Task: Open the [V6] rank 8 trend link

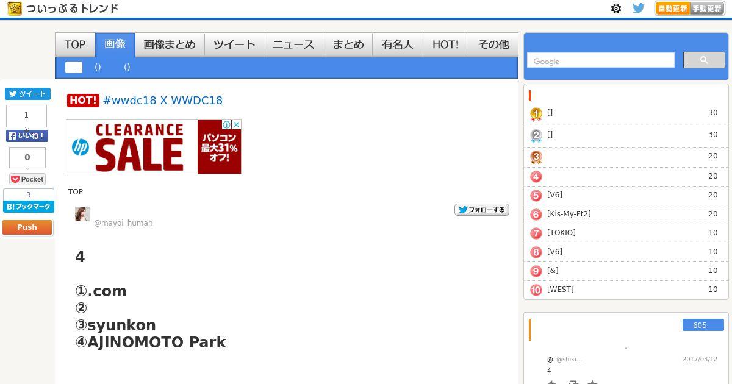Action: [555, 252]
